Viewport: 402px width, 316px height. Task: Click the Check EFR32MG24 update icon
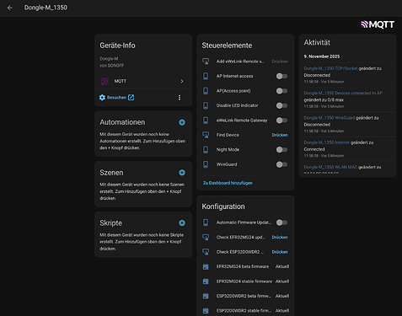(x=206, y=238)
